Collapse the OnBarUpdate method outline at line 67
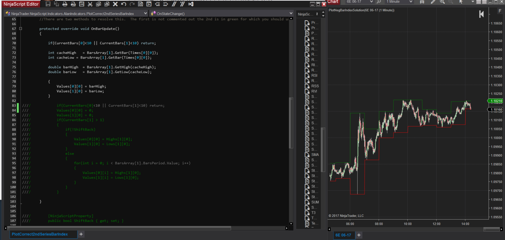Screen dimensions: 505x240 [21, 29]
